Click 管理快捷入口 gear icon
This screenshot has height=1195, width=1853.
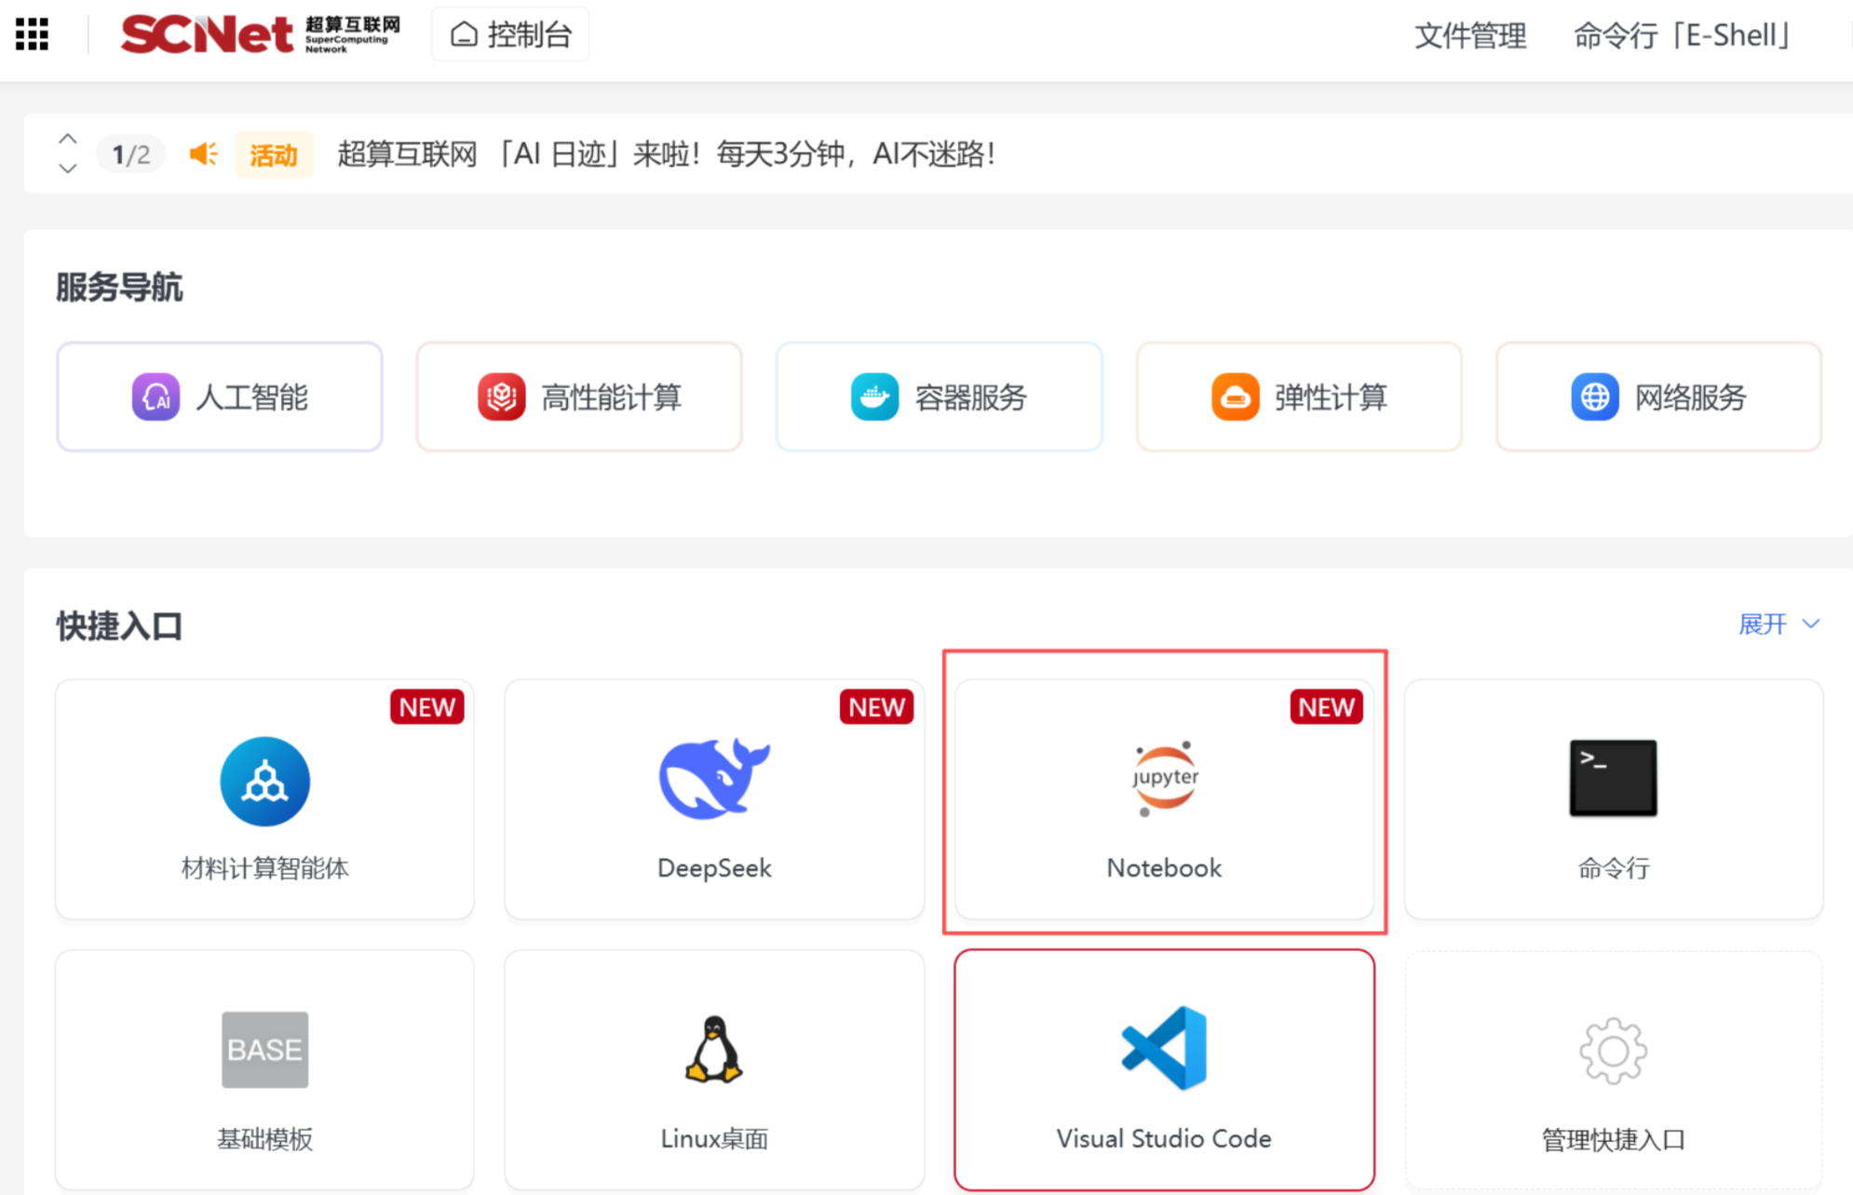(1613, 1051)
